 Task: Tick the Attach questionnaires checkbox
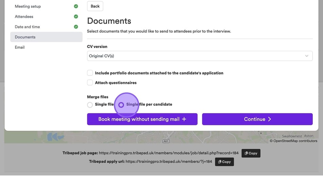tap(90, 83)
